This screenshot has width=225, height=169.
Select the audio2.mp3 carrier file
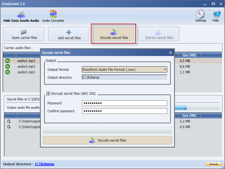[26, 67]
